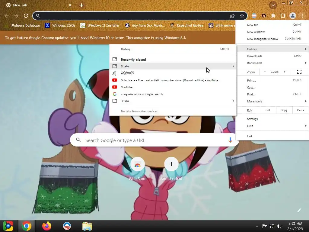Click the Chrome icon in the taskbar
This screenshot has width=309, height=232.
27,226
